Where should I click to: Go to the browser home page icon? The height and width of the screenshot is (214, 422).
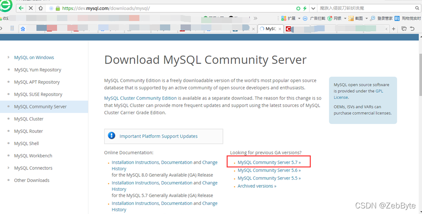pos(41,8)
